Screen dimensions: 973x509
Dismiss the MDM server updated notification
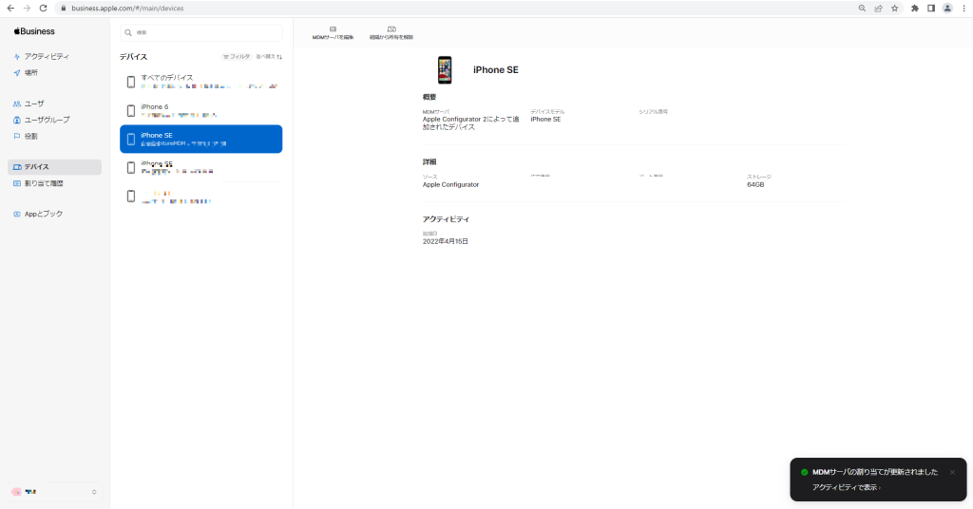click(952, 472)
